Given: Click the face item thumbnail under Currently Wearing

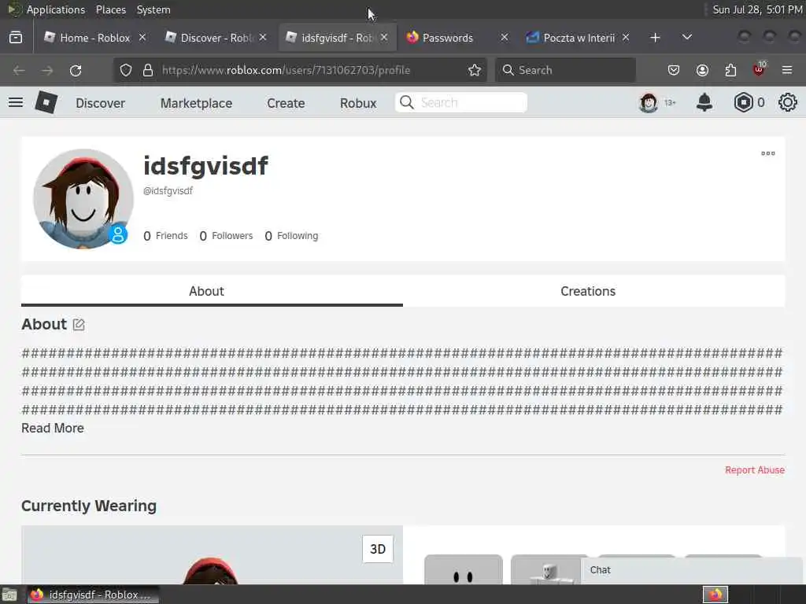Looking at the screenshot, I should [463, 569].
